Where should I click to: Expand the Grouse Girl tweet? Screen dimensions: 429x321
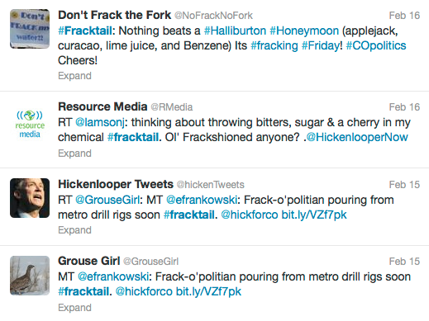74,308
